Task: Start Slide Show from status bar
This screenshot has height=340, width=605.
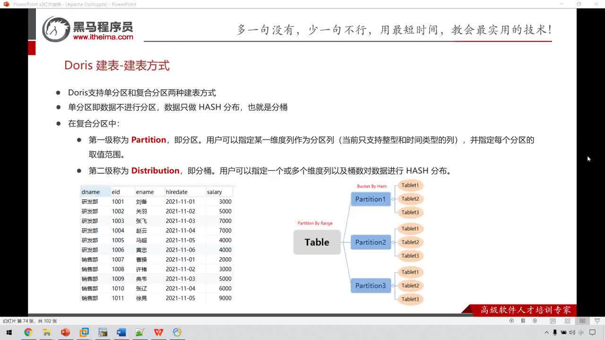Action: tap(597, 321)
